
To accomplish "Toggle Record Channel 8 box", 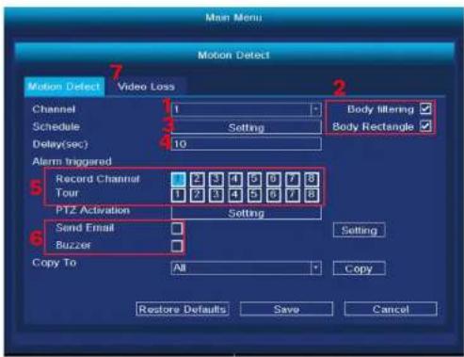I will 312,179.
